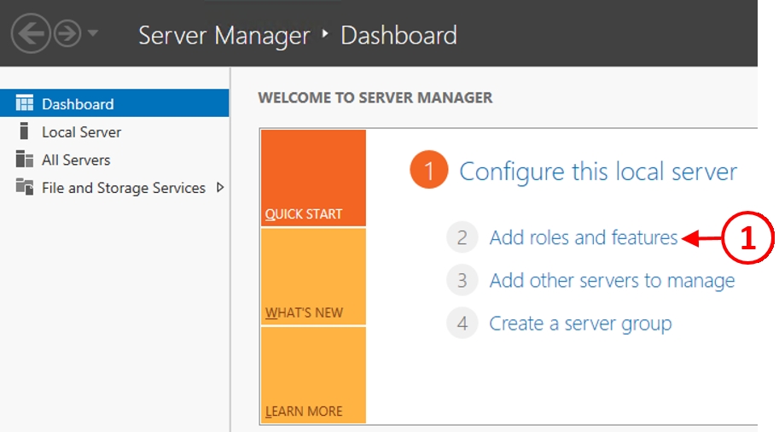
Task: Click Create a server group link
Action: [580, 324]
